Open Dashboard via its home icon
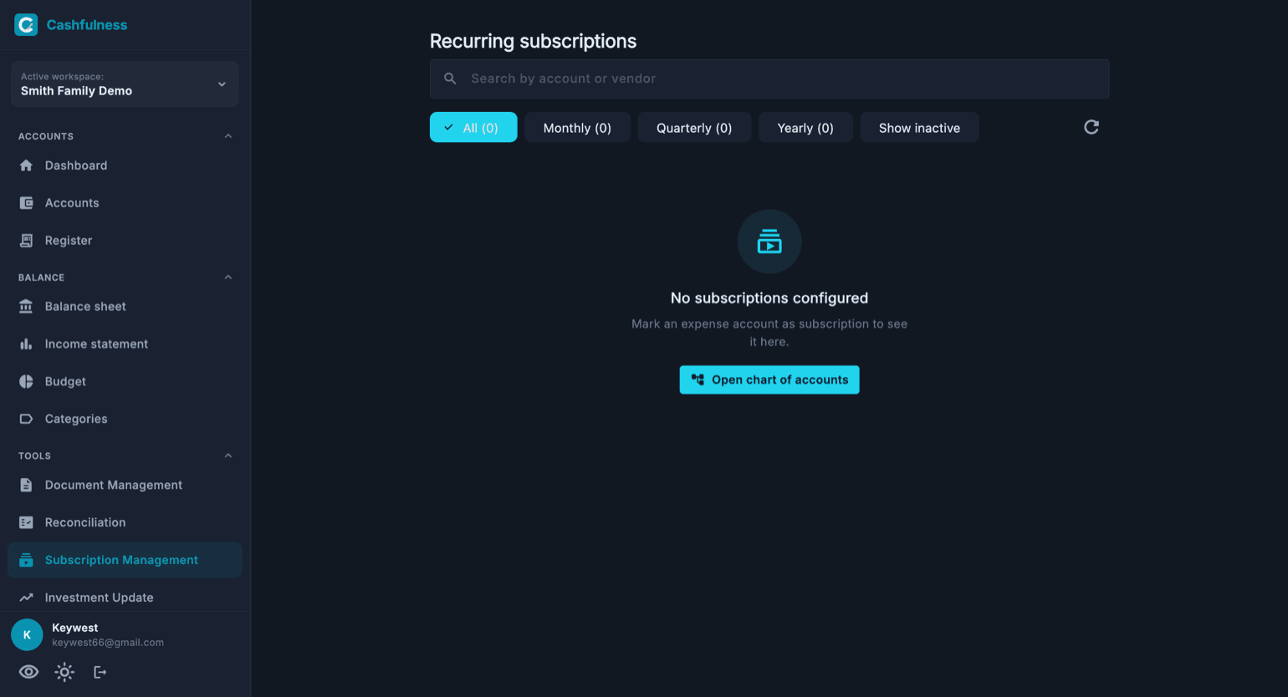 [26, 165]
